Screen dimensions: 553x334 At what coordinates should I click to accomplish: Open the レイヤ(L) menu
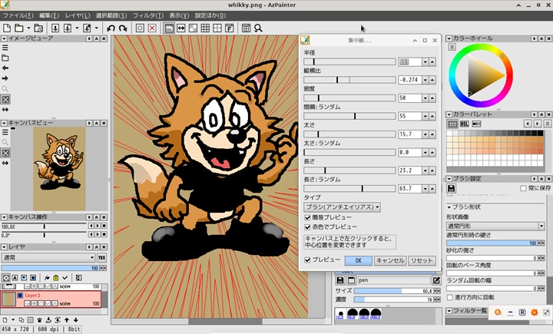click(78, 15)
